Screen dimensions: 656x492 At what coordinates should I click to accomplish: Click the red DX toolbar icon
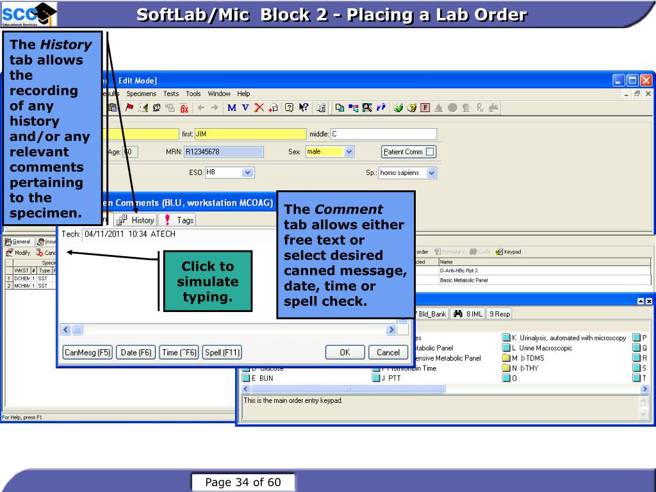[x=184, y=108]
